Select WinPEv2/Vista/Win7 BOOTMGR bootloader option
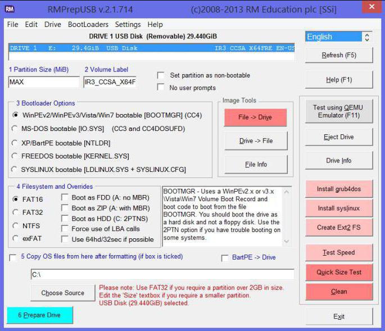385x331 pixels. point(15,115)
